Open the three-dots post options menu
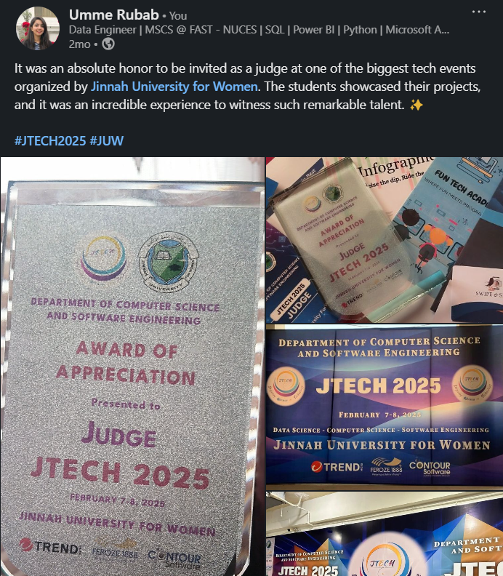 [x=479, y=12]
